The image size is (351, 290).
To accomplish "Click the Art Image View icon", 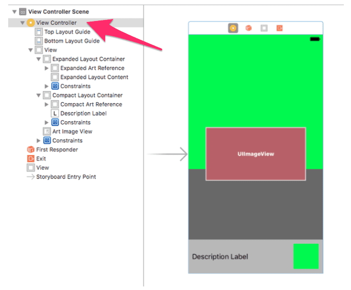I will pyautogui.click(x=47, y=131).
